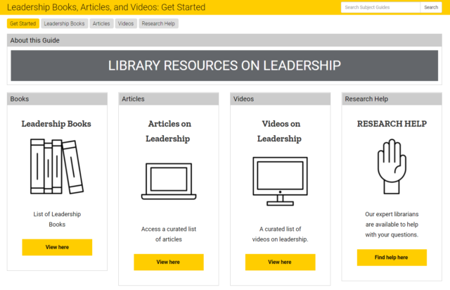The height and width of the screenshot is (290, 450).
Task: Click the Find help here button
Action: point(392,258)
